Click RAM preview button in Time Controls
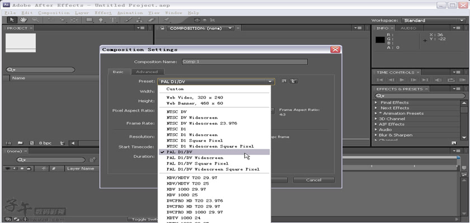The image size is (470, 223). [x=462, y=80]
